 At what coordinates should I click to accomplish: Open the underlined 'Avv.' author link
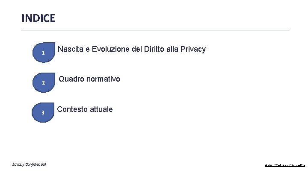click(285, 165)
